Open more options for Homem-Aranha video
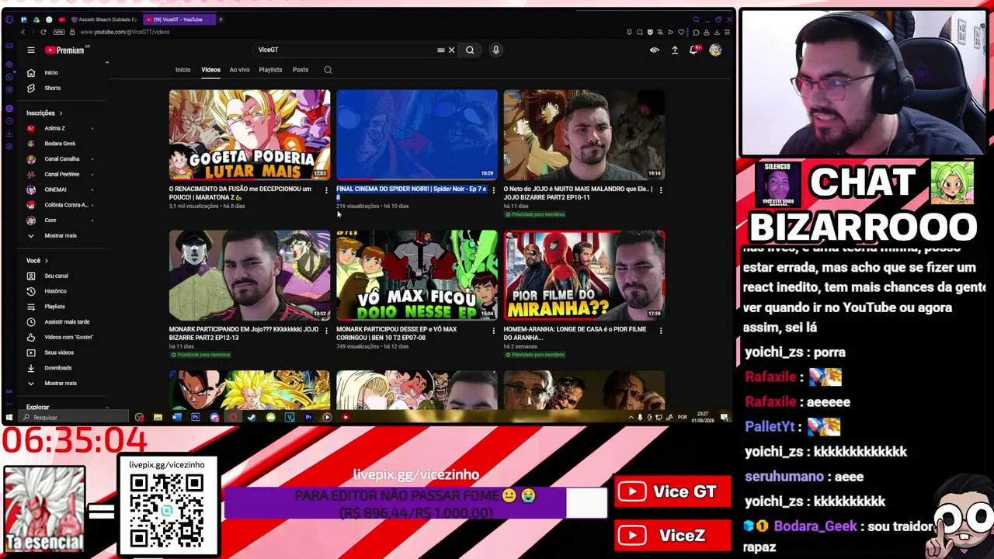The height and width of the screenshot is (559, 994). [661, 330]
